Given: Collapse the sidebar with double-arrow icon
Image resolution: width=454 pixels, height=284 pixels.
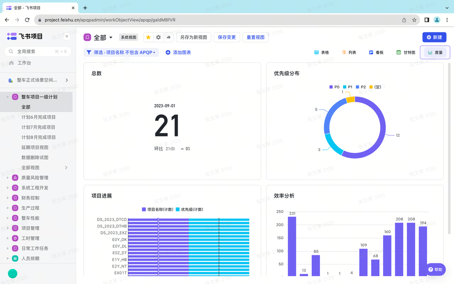Looking at the screenshot, I should point(67,36).
